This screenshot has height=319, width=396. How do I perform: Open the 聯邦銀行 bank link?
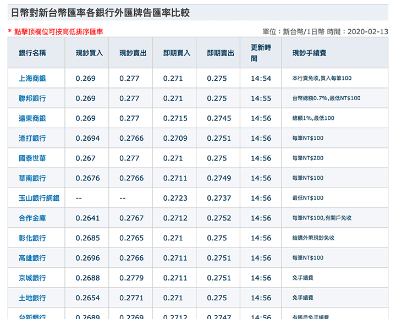coord(32,98)
